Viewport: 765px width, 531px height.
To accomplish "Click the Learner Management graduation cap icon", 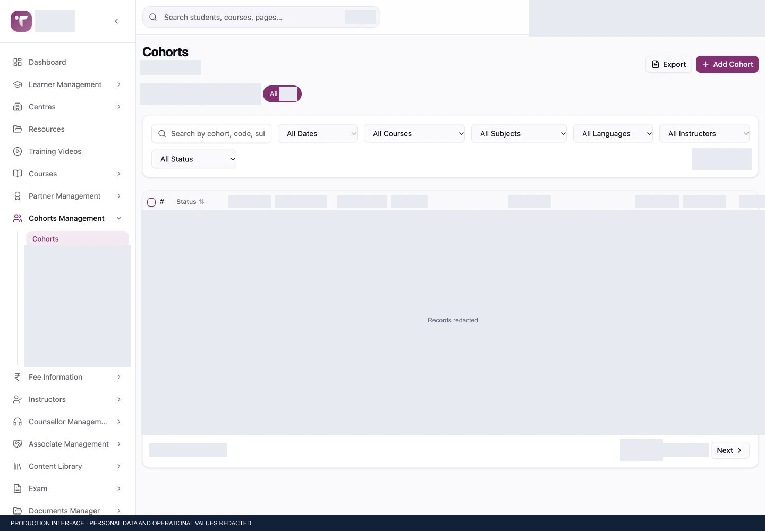I will (x=18, y=84).
